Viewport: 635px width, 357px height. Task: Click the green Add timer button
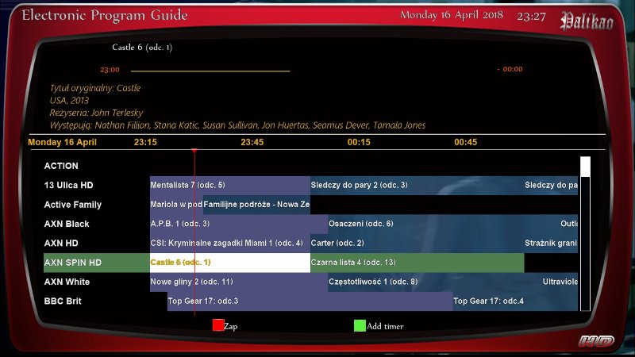[360, 325]
